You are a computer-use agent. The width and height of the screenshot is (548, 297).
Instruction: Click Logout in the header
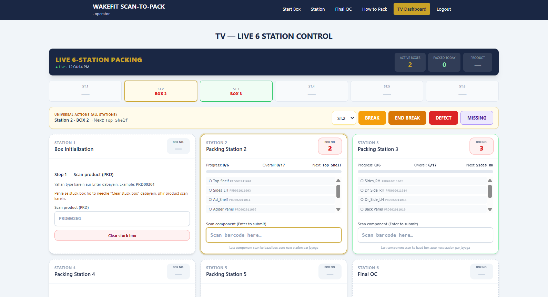(x=444, y=9)
